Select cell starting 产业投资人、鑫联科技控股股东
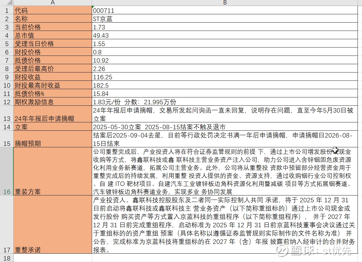 pyautogui.click(x=225, y=224)
